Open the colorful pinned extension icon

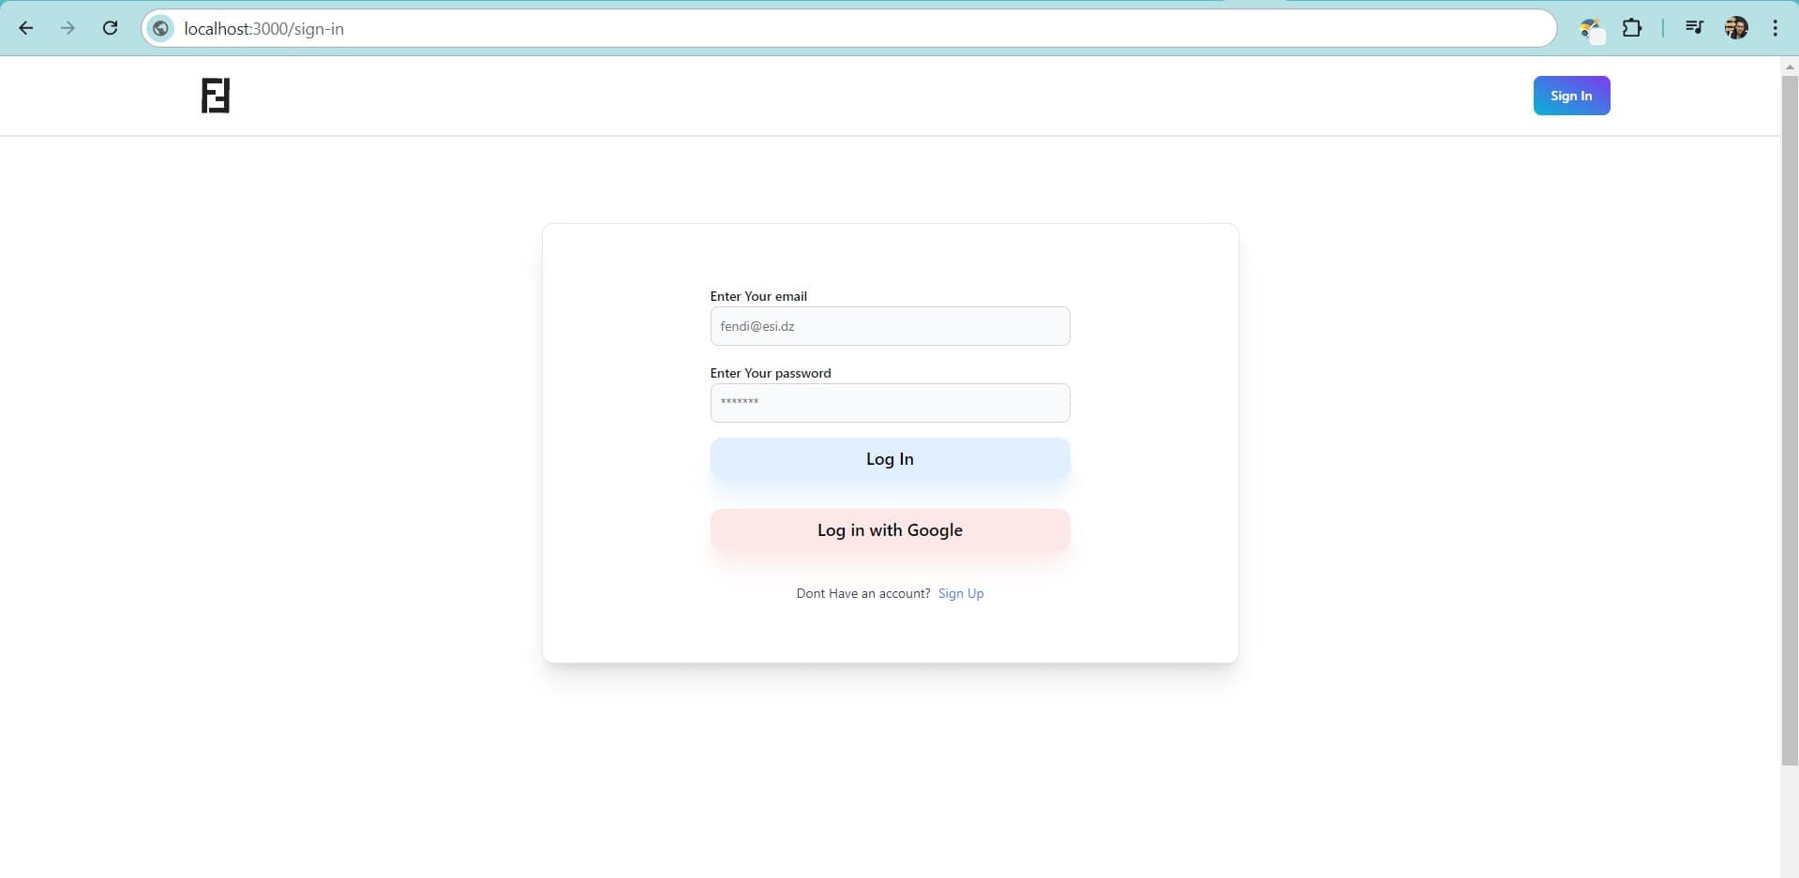(x=1590, y=29)
